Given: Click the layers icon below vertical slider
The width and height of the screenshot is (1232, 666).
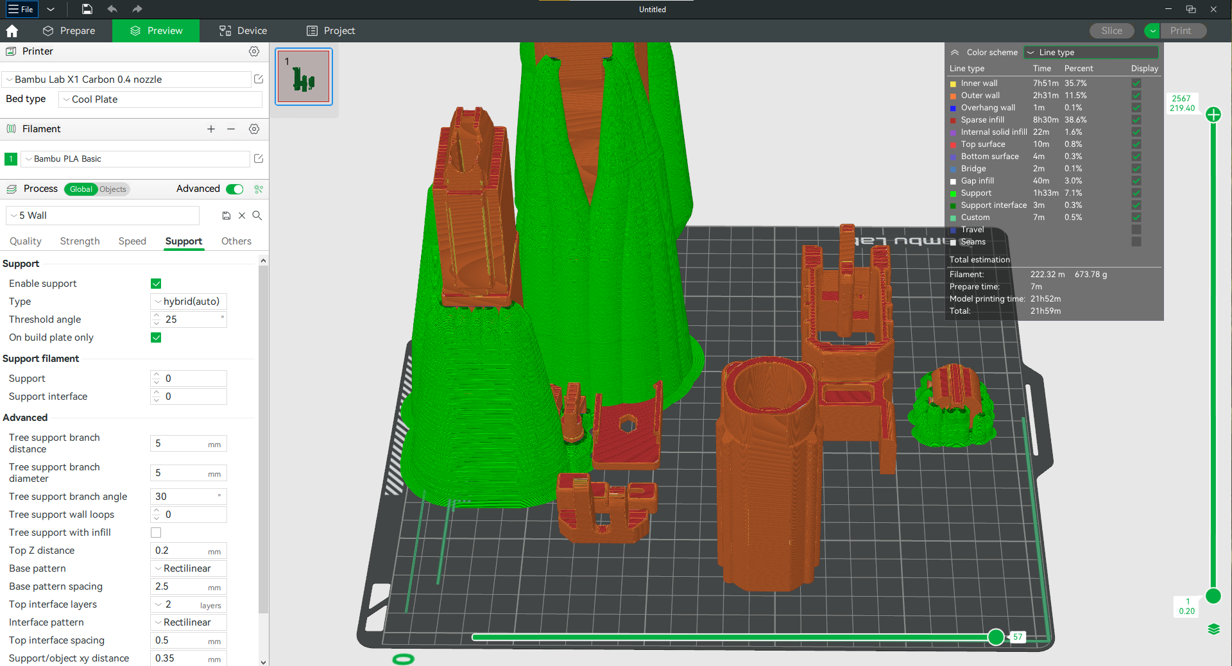Looking at the screenshot, I should (1213, 629).
